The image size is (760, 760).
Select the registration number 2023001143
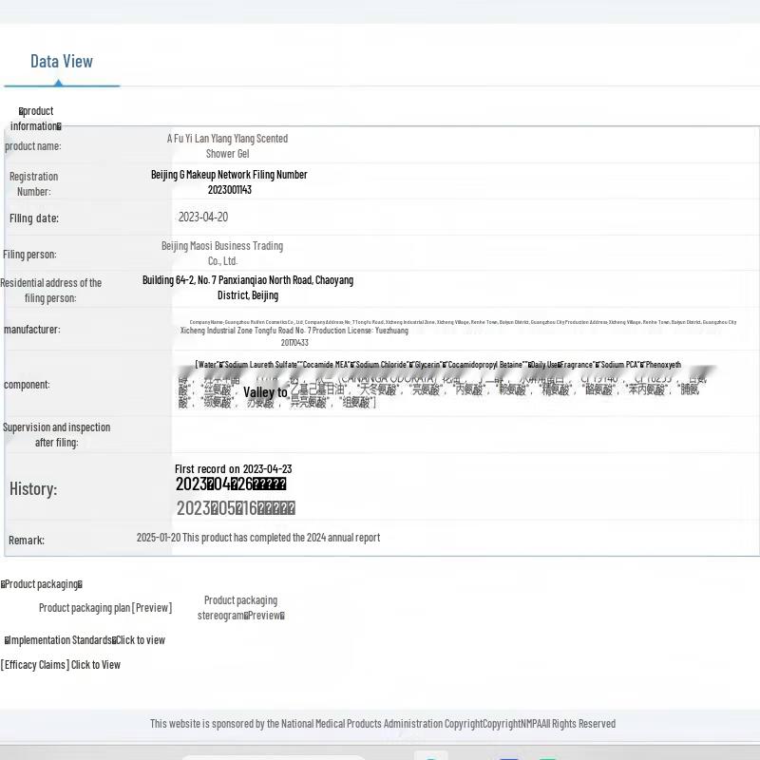coord(229,190)
